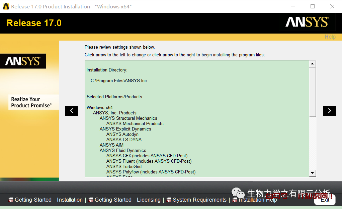Click the scroll down arrow of settings list
342x209 pixels.
312,173
